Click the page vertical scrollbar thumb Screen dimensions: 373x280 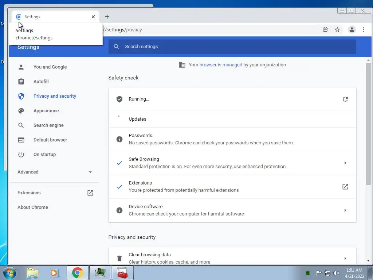[368, 124]
